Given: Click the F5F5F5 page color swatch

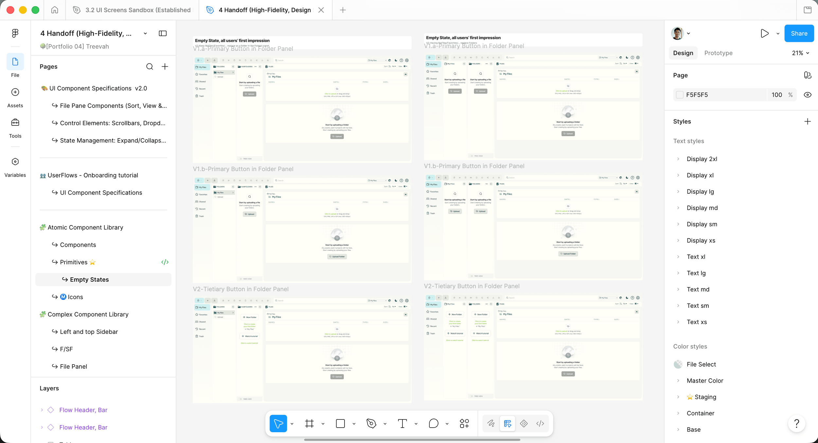Looking at the screenshot, I should pos(680,95).
